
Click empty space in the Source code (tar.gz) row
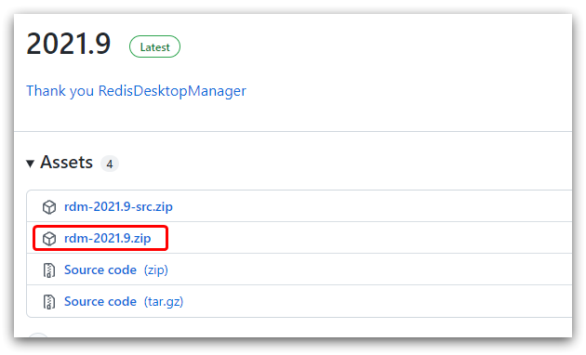[x=374, y=301]
